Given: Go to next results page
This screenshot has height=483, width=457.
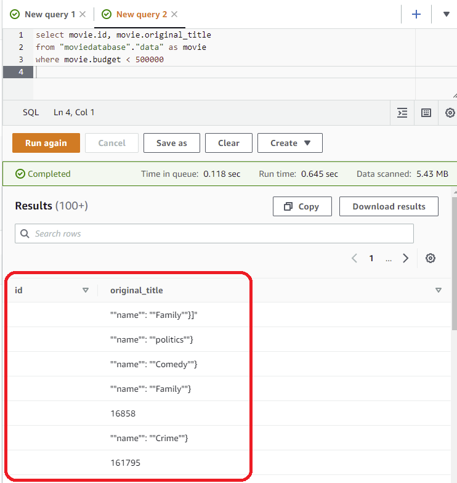Looking at the screenshot, I should point(405,258).
